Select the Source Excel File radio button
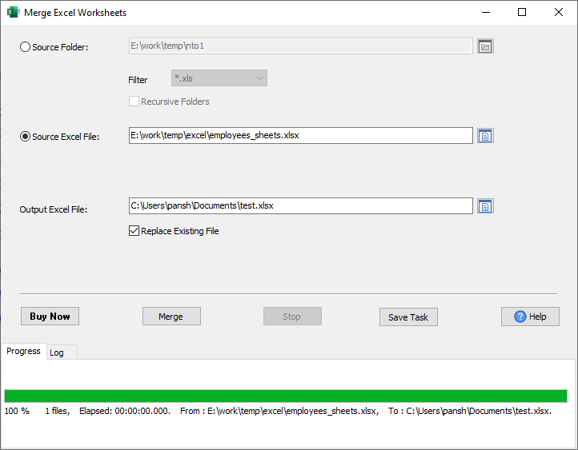Screen dimensions: 578x450 click(x=25, y=137)
